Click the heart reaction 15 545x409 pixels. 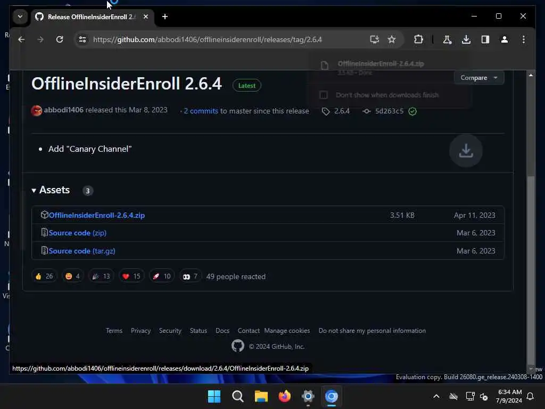coord(131,276)
